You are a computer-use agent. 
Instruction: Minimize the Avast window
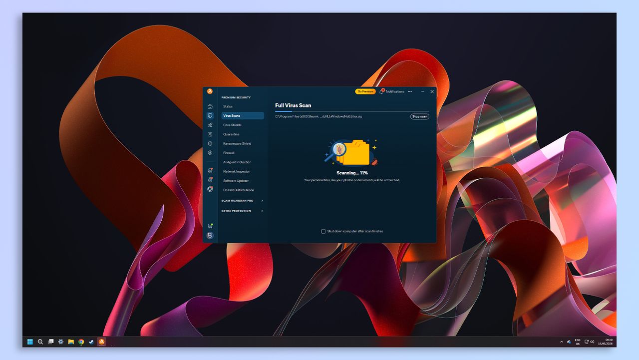(x=423, y=91)
